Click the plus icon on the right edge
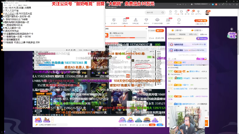This screenshot has height=134, width=239. [x=232, y=29]
